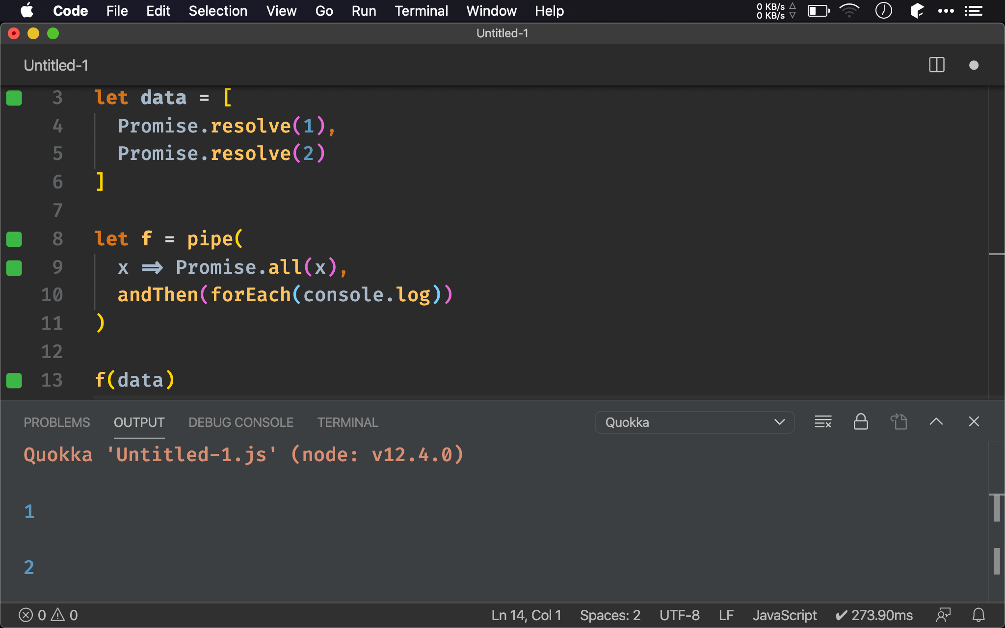Clear the output panel
1005x628 pixels.
click(x=823, y=422)
